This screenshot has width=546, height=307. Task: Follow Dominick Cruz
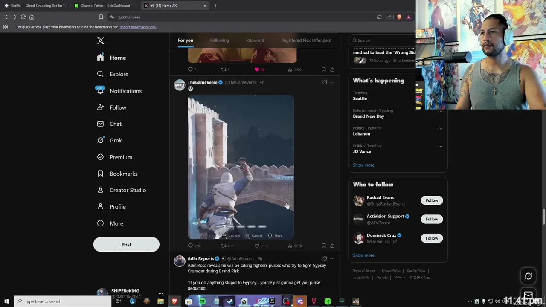(x=432, y=238)
